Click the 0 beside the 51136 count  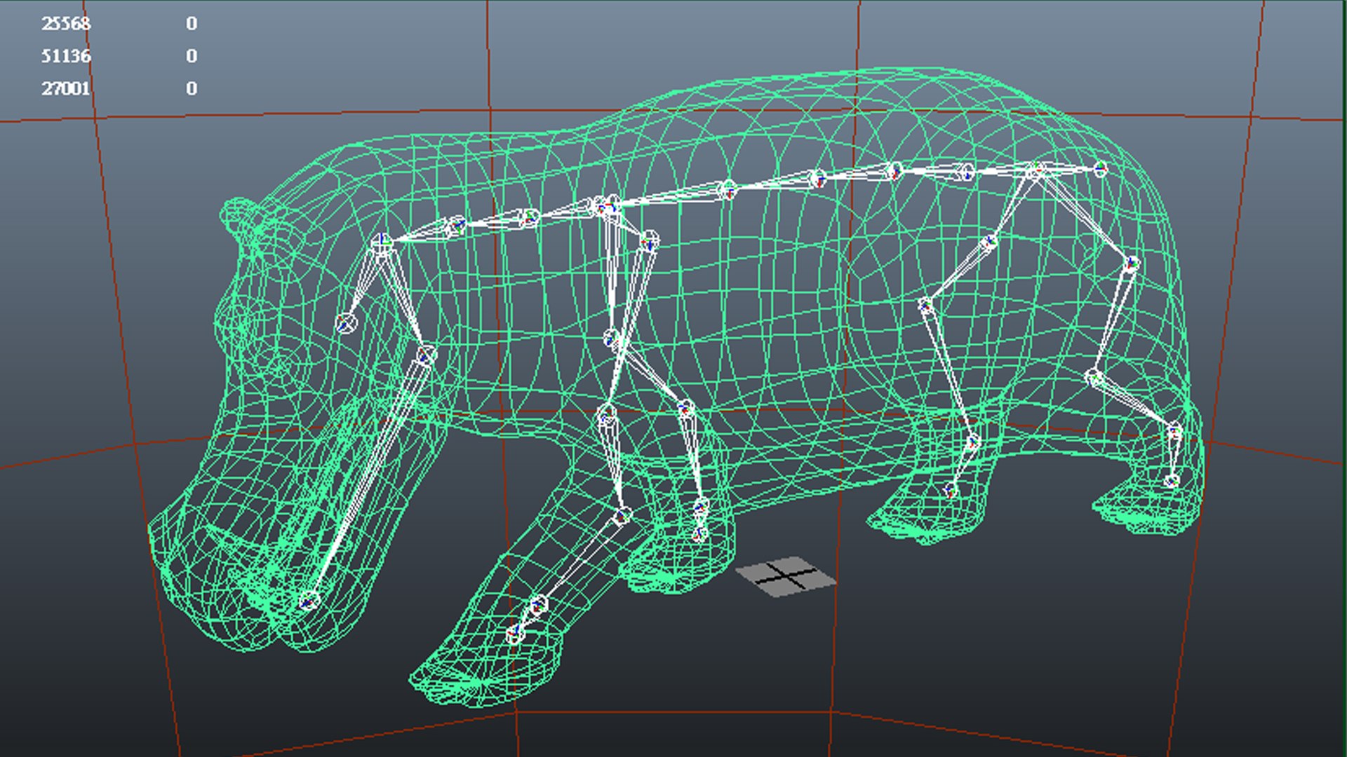click(x=192, y=56)
